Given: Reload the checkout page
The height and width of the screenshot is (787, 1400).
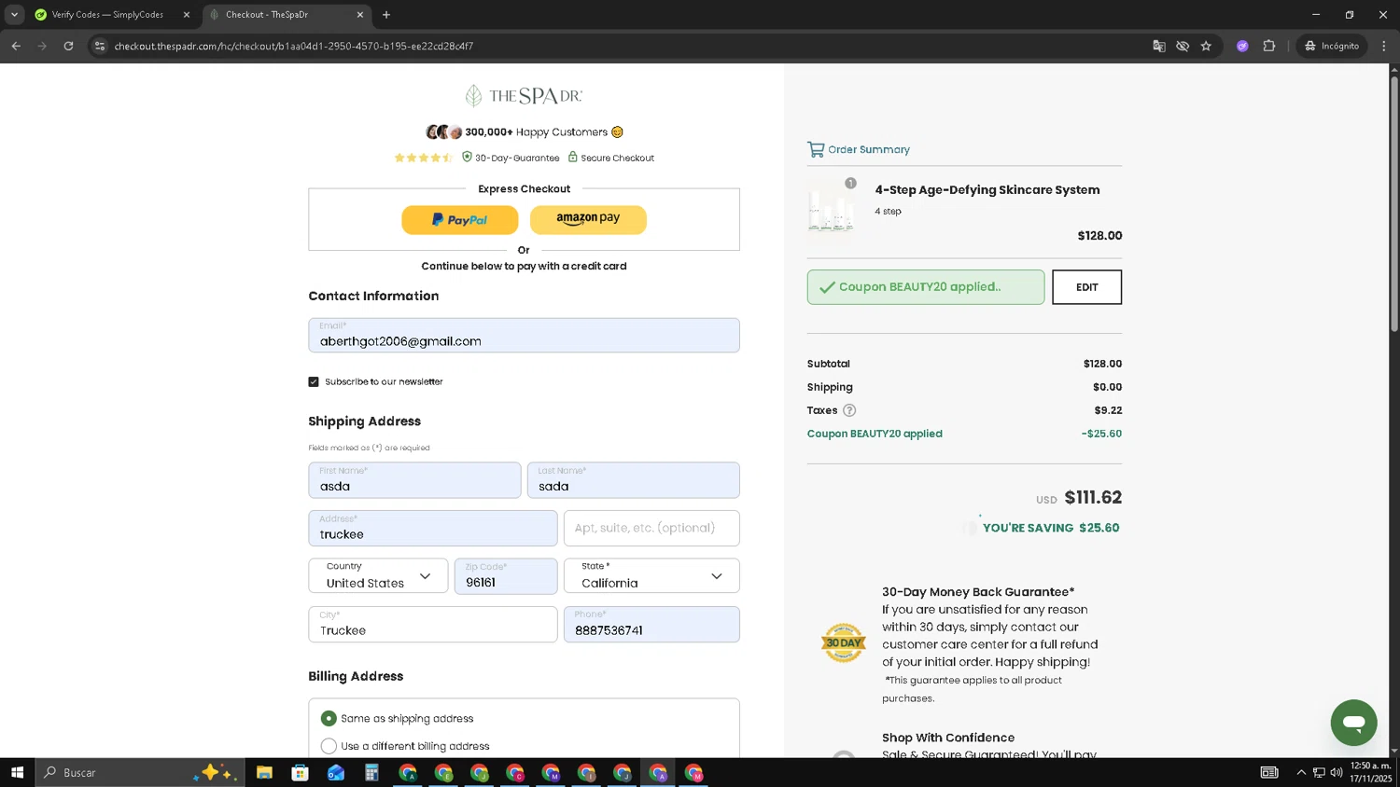Looking at the screenshot, I should pos(68,46).
